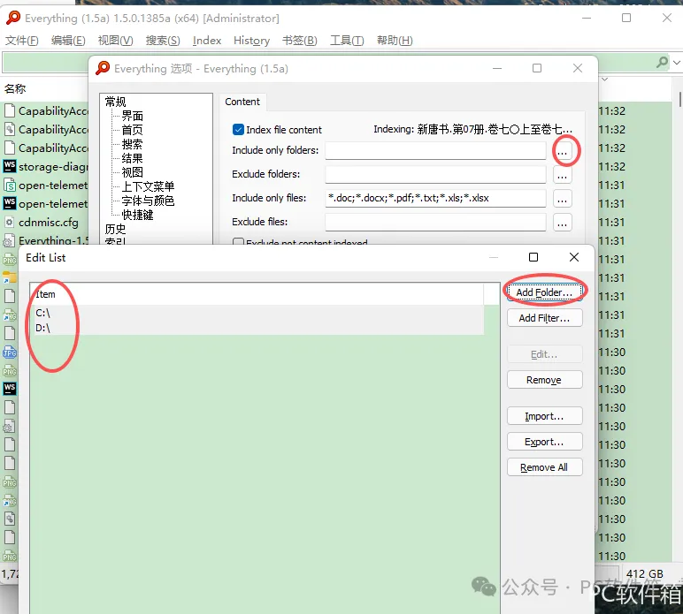Select 搜索 in options tree

pyautogui.click(x=133, y=144)
